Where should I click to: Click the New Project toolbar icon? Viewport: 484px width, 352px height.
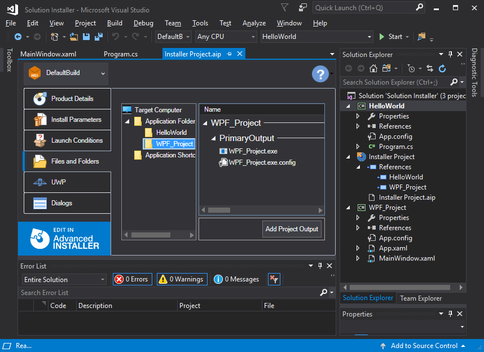coord(54,37)
